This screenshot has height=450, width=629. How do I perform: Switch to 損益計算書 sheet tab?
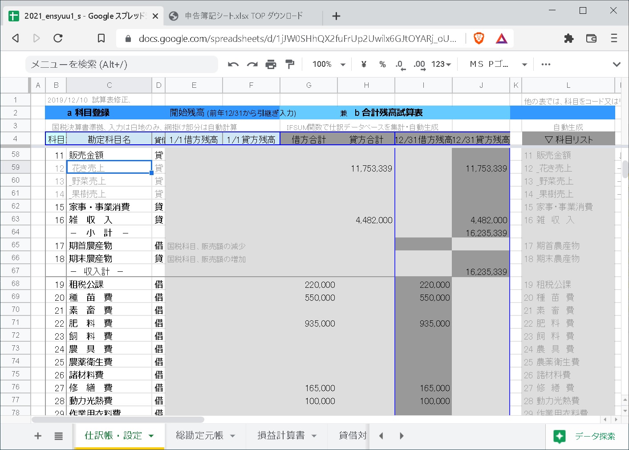coord(281,435)
